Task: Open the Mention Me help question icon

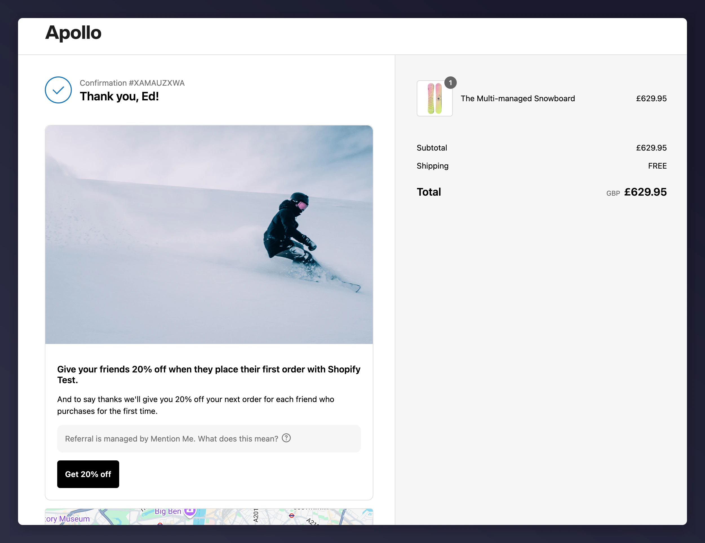Action: pyautogui.click(x=286, y=438)
